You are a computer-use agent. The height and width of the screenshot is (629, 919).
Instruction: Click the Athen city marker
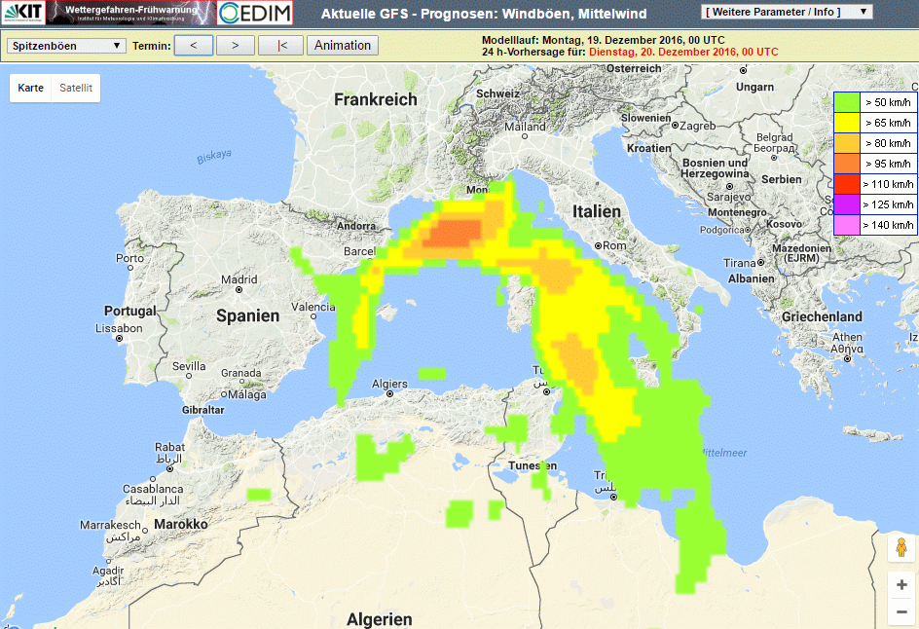tap(848, 358)
